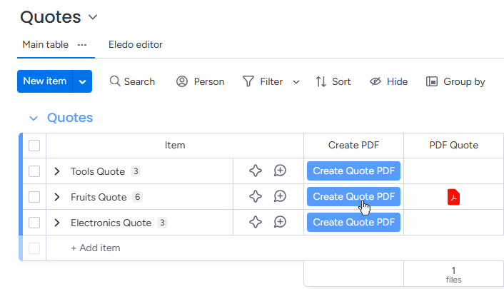Screen dimensions: 504x289
Task: Select the Fruits Quote row checkbox
Action: pyautogui.click(x=34, y=197)
